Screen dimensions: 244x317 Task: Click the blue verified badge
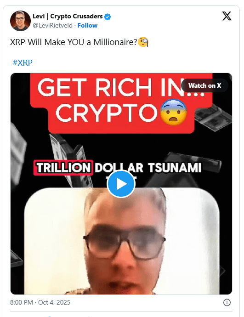tap(108, 17)
